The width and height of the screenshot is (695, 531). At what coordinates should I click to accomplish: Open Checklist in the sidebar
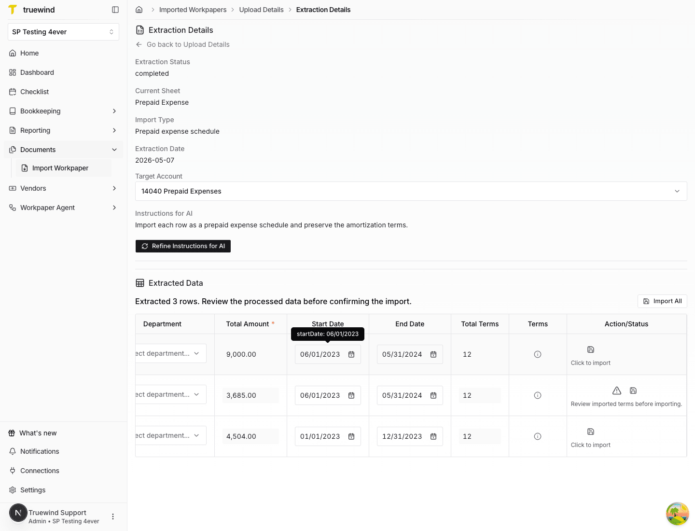63,92
